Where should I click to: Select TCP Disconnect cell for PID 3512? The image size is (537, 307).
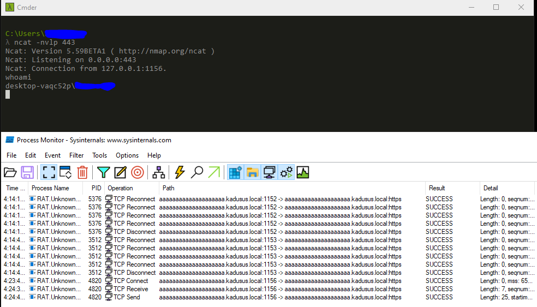135,273
